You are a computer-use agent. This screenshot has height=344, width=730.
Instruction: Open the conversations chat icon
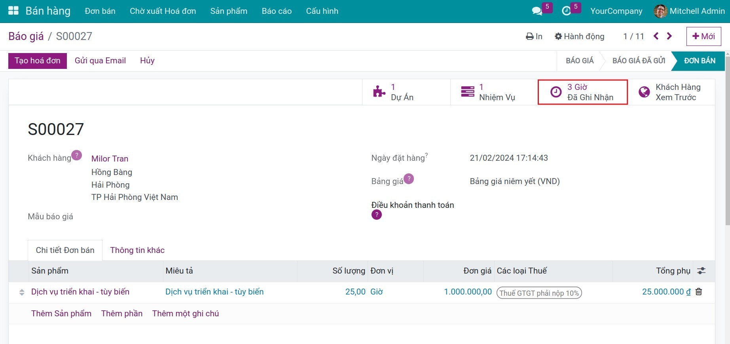pyautogui.click(x=537, y=11)
